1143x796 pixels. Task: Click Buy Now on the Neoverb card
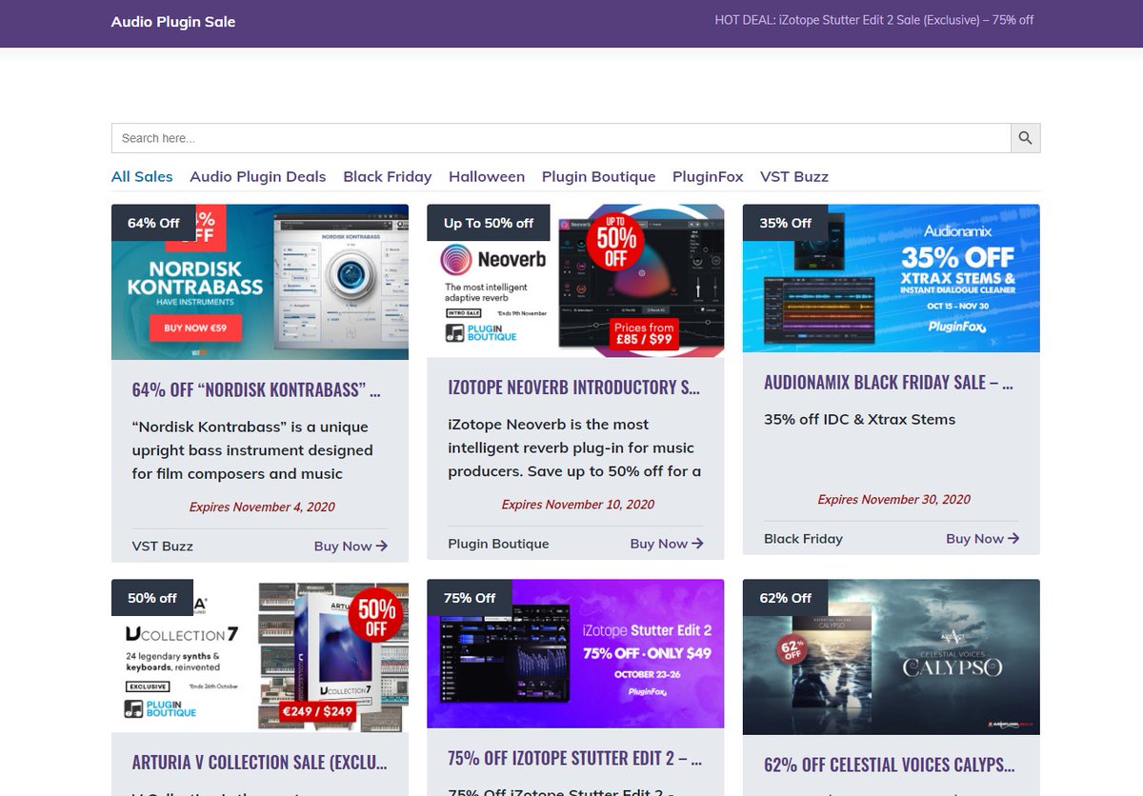coord(667,544)
